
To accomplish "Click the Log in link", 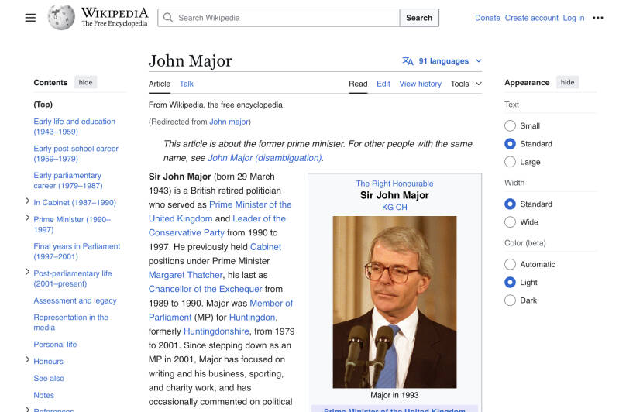I will (x=573, y=18).
